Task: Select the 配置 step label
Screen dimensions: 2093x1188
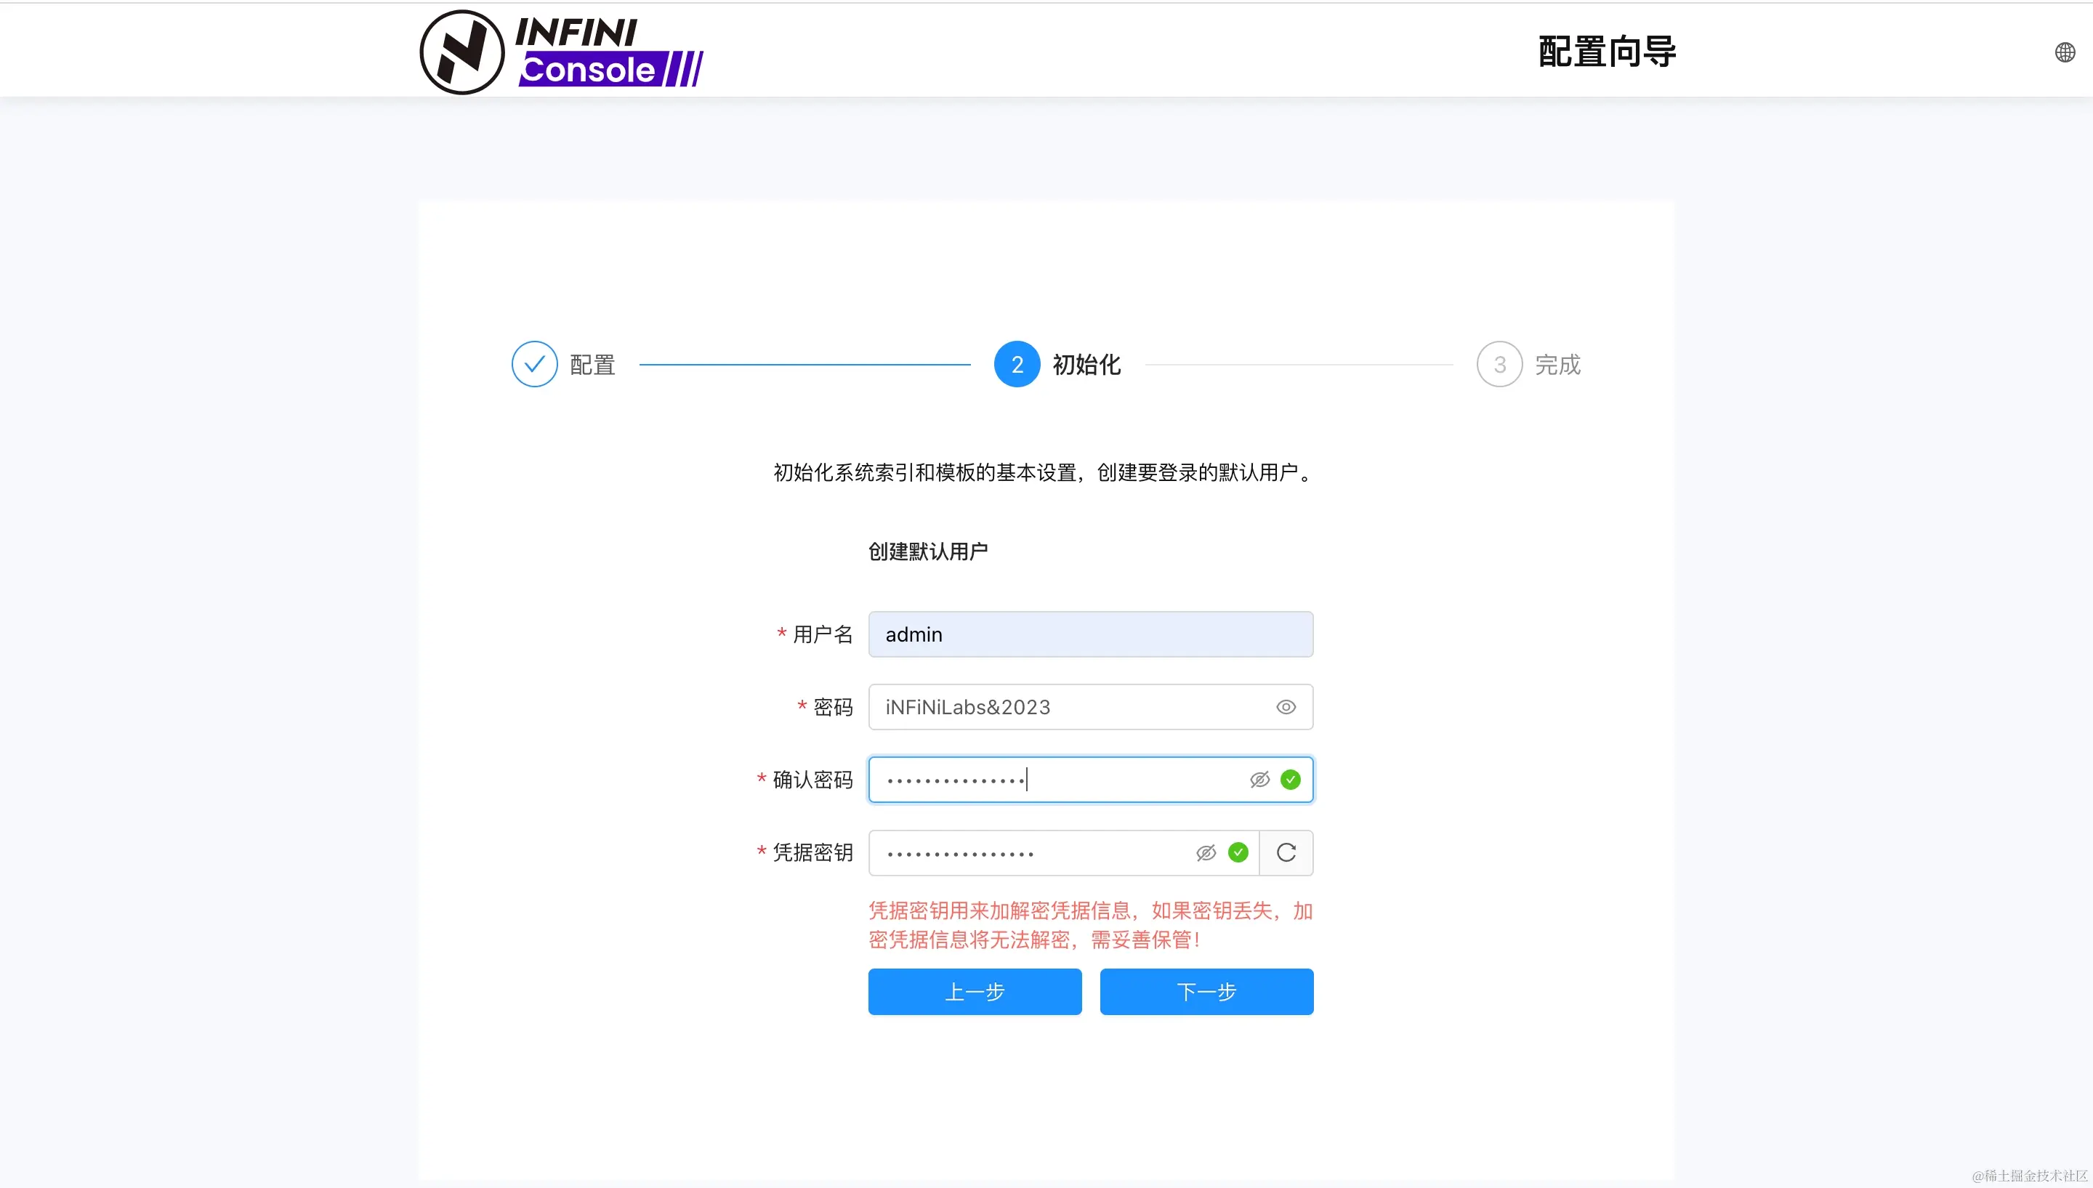Action: pyautogui.click(x=591, y=364)
